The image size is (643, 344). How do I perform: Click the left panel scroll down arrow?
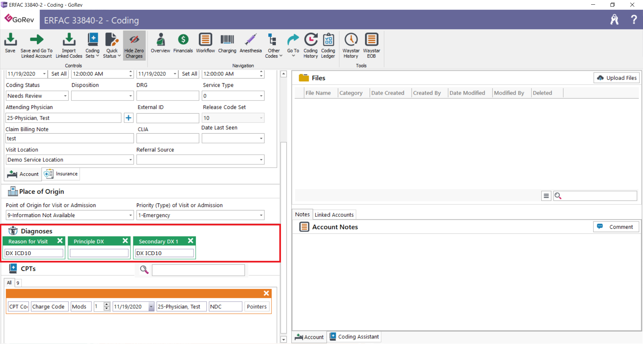tap(283, 340)
